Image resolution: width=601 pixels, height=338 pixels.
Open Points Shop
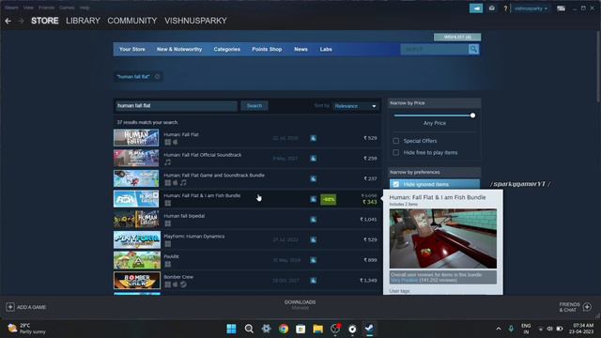coord(267,49)
